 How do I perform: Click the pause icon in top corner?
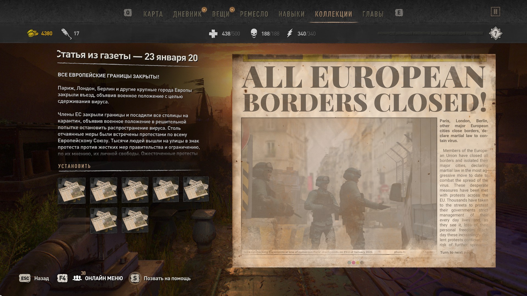click(495, 12)
